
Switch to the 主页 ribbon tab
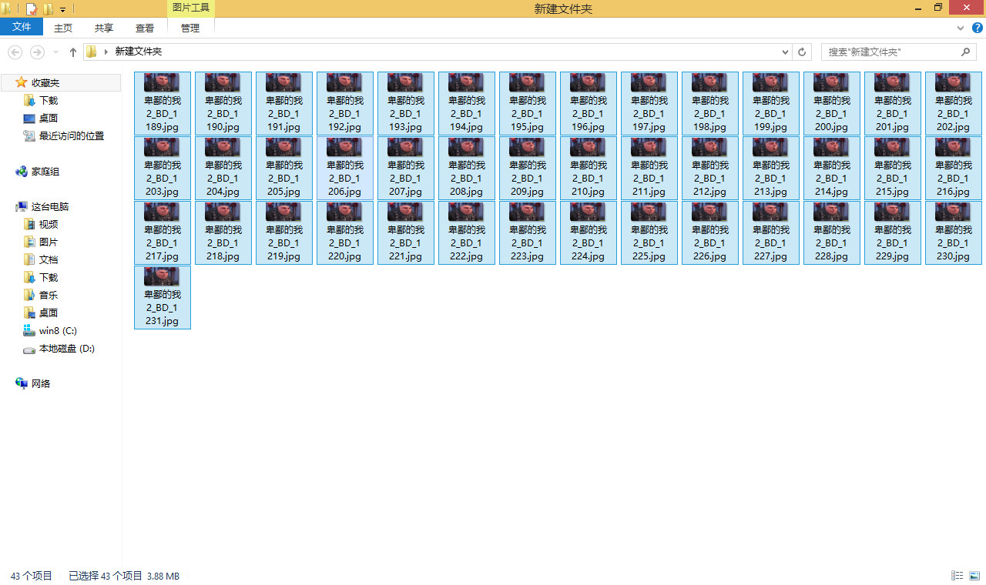click(63, 28)
